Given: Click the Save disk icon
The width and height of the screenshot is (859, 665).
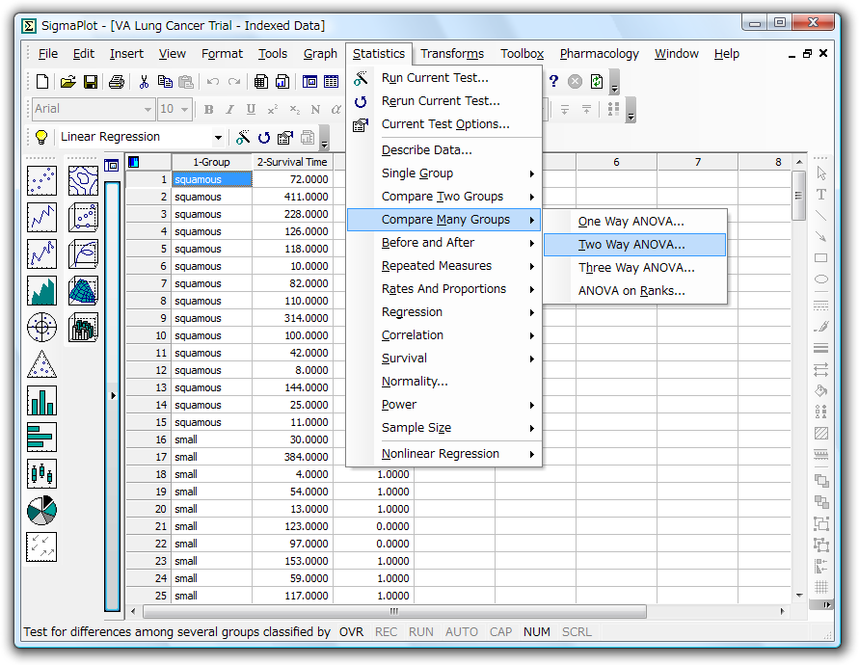Looking at the screenshot, I should (91, 82).
